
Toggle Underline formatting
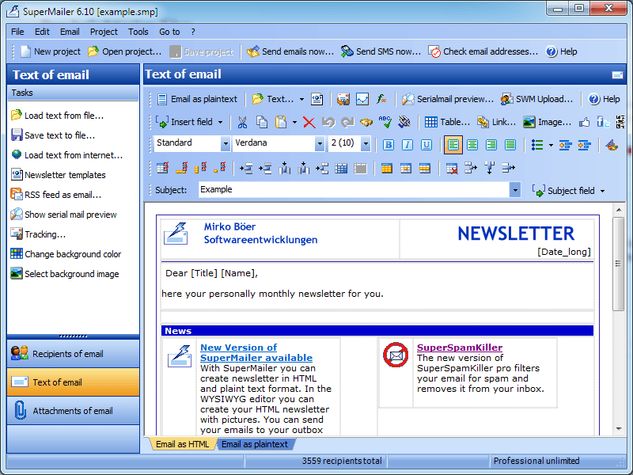[x=426, y=145]
